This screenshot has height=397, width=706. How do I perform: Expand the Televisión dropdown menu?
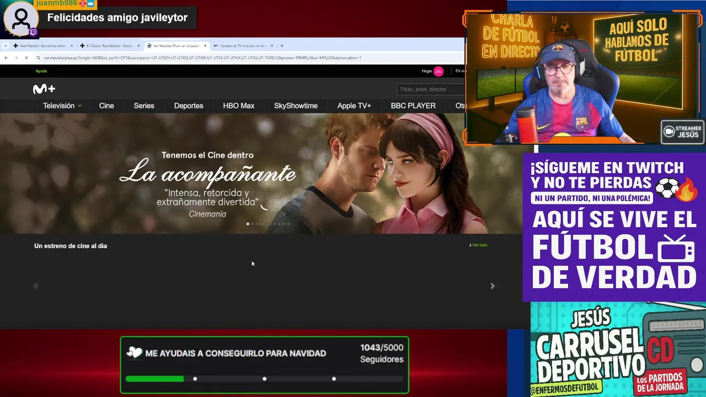pos(62,106)
